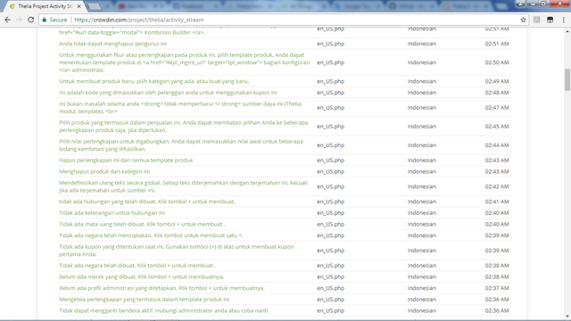Click en_US.php in 'Untuk membuat produk baru' row
571x321 pixels.
330,81
